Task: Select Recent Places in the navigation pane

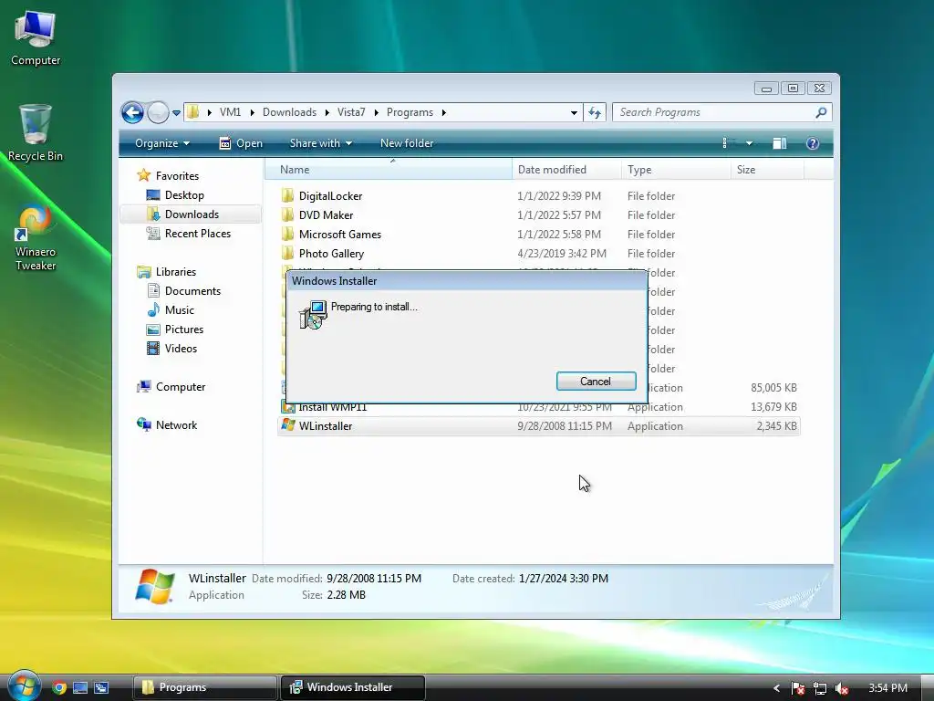Action: click(x=188, y=234)
